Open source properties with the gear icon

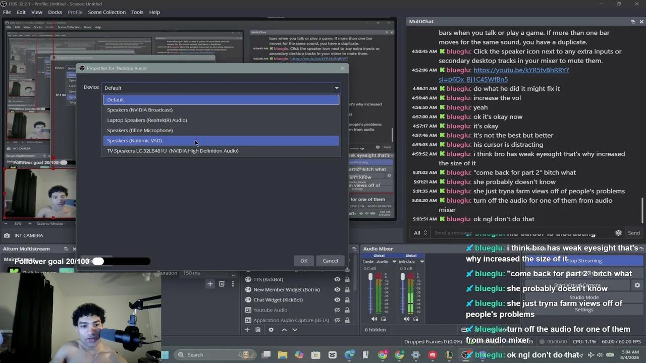(x=271, y=330)
